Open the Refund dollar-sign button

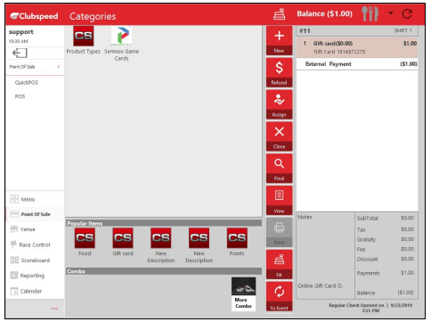click(279, 72)
